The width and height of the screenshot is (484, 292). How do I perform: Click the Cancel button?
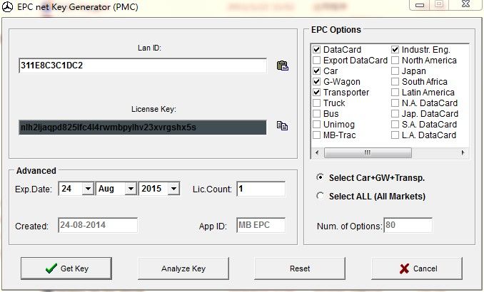coord(417,268)
